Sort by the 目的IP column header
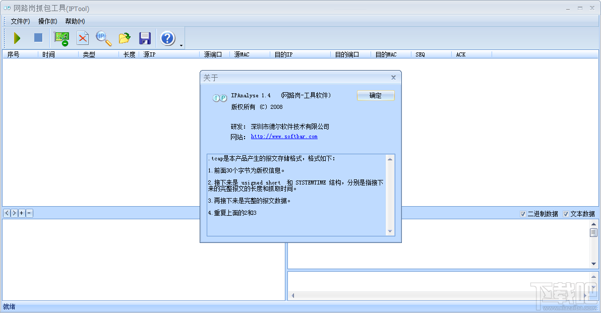Image resolution: width=601 pixels, height=313 pixels. click(x=300, y=54)
